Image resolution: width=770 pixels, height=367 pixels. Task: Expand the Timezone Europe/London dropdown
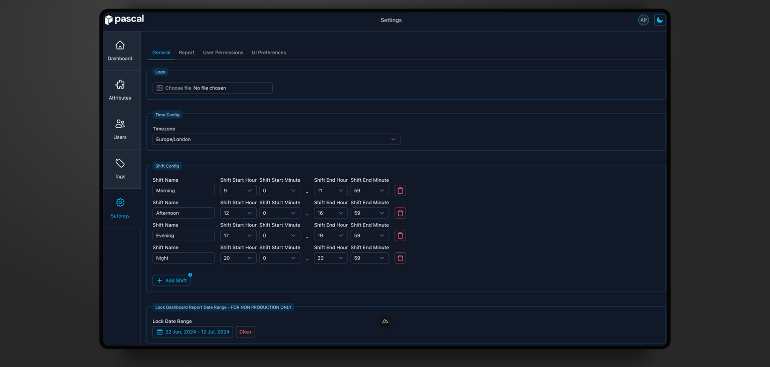click(x=276, y=139)
